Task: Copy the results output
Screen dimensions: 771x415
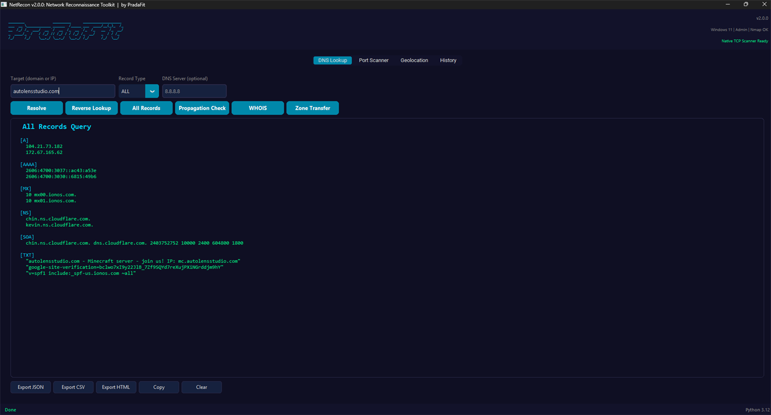Action: click(x=159, y=387)
